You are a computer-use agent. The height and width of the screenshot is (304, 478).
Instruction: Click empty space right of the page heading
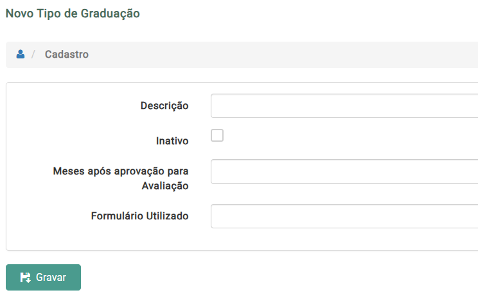(x=308, y=13)
